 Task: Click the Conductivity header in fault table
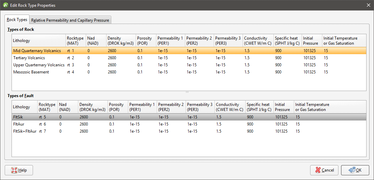[229, 107]
